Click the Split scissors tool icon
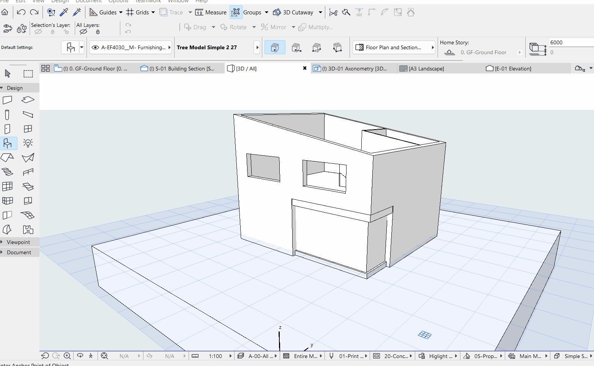Screen dimensions: 594x366 pyautogui.click(x=333, y=13)
